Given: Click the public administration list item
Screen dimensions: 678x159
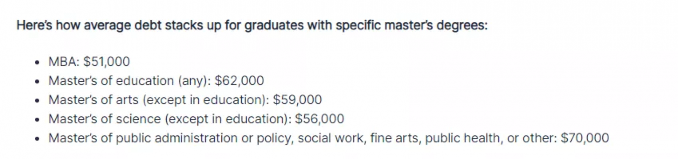Looking at the screenshot, I should [328, 138].
